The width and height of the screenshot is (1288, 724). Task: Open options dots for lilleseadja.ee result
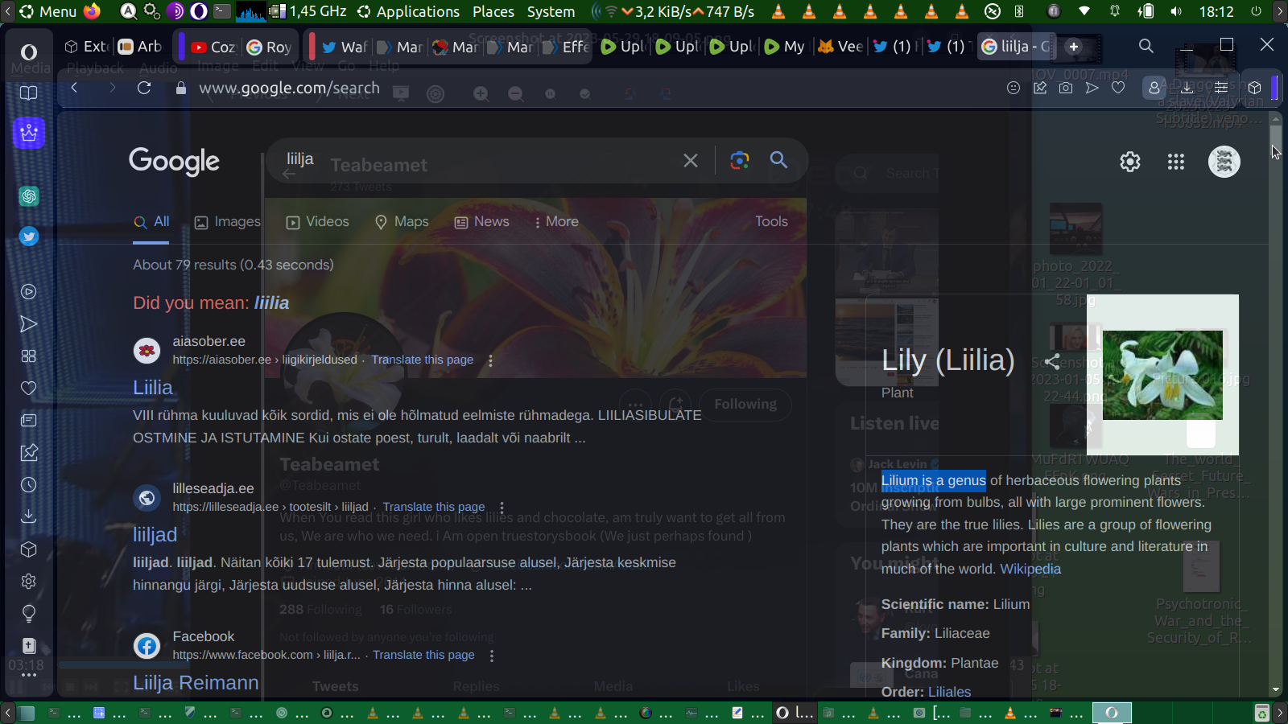[502, 508]
